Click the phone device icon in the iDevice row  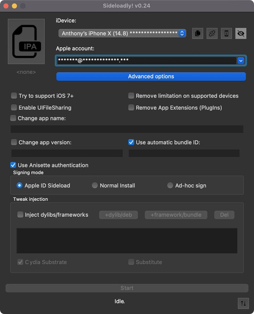(227, 33)
